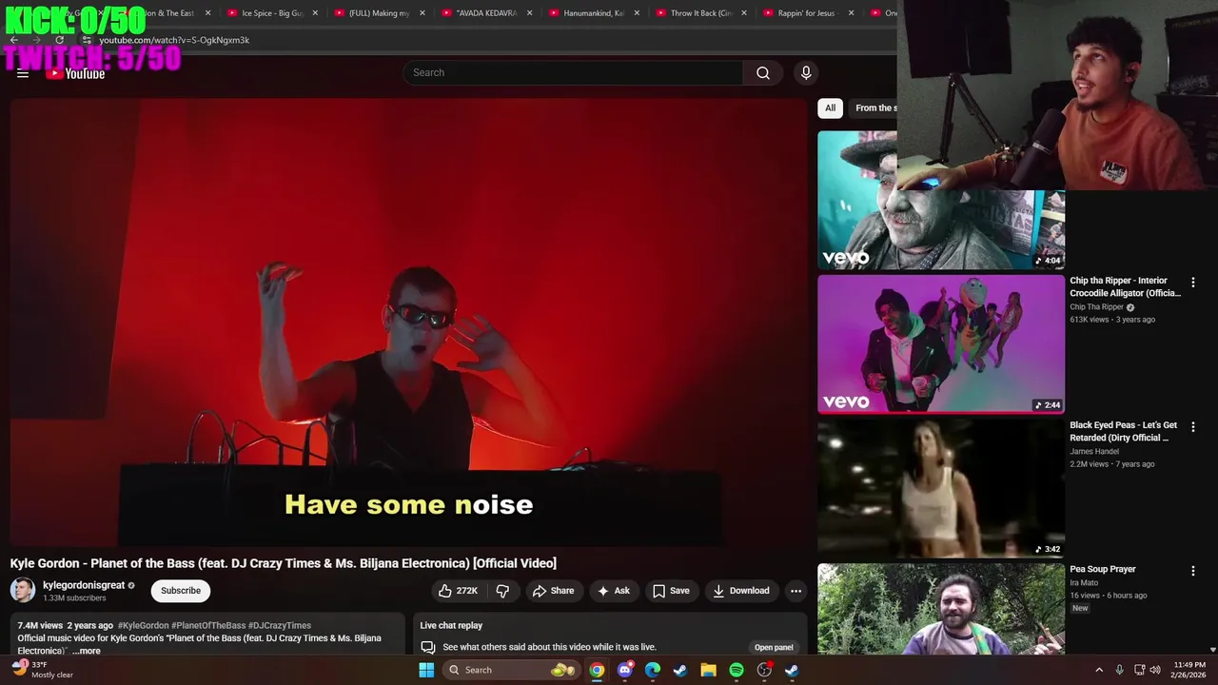
Task: Open the Chip tha Ripper video thumbnail
Action: pos(941,343)
